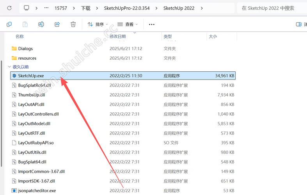Image resolution: width=307 pixels, height=195 pixels.
Task: Click file name LayOutControllers.dll
Action: coord(38,114)
